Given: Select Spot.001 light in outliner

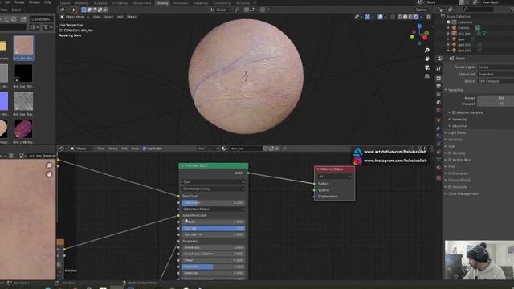Looking at the screenshot, I should [x=464, y=45].
